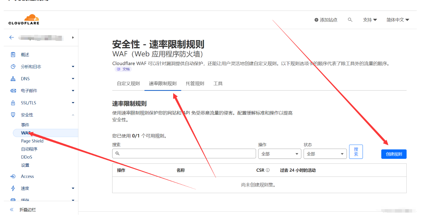Expand the DNS sidebar section
The height and width of the screenshot is (220, 421).
point(73,79)
